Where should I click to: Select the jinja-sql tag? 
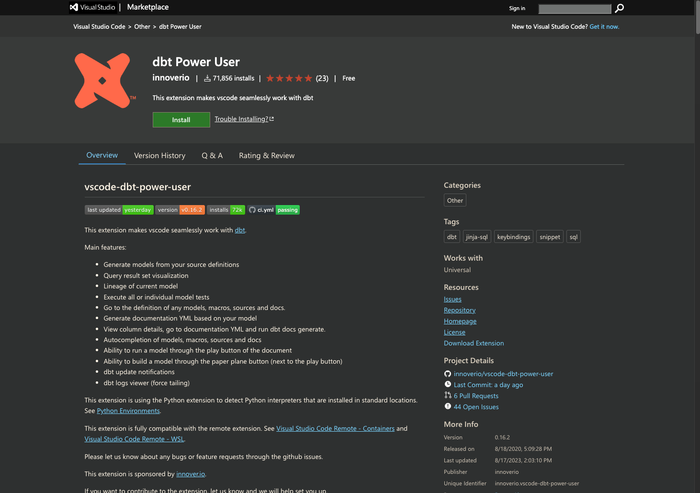point(477,237)
